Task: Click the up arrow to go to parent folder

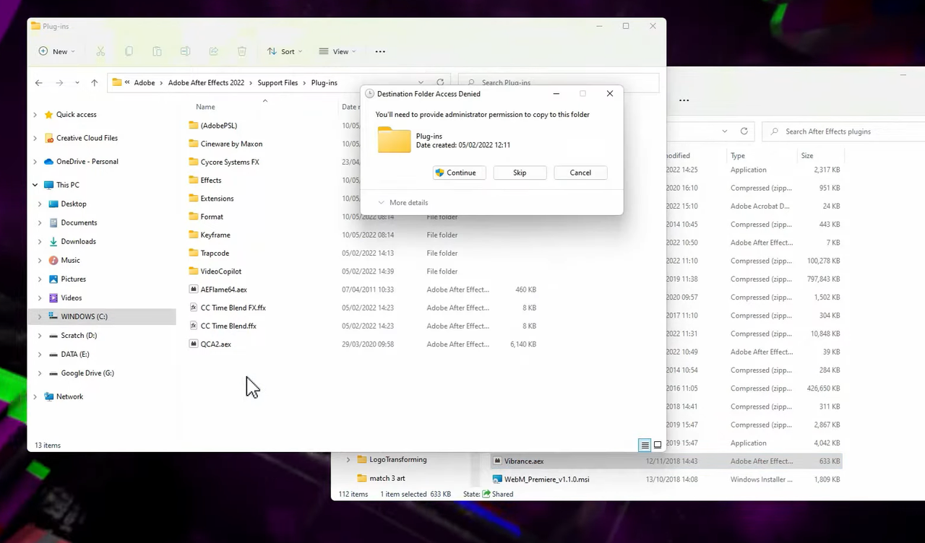Action: (x=94, y=82)
